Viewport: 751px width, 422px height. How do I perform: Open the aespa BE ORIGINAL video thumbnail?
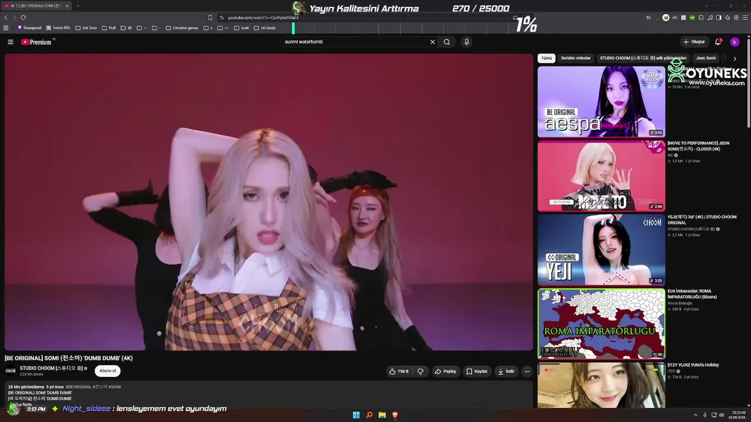click(x=601, y=101)
